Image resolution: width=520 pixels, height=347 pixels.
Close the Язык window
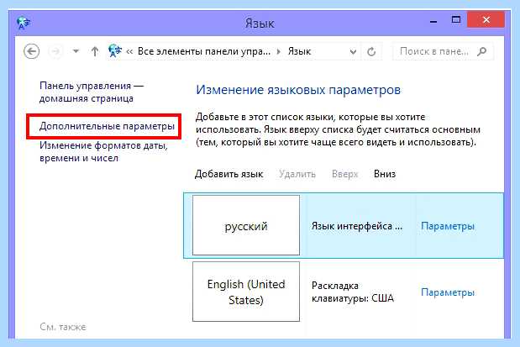click(x=486, y=20)
